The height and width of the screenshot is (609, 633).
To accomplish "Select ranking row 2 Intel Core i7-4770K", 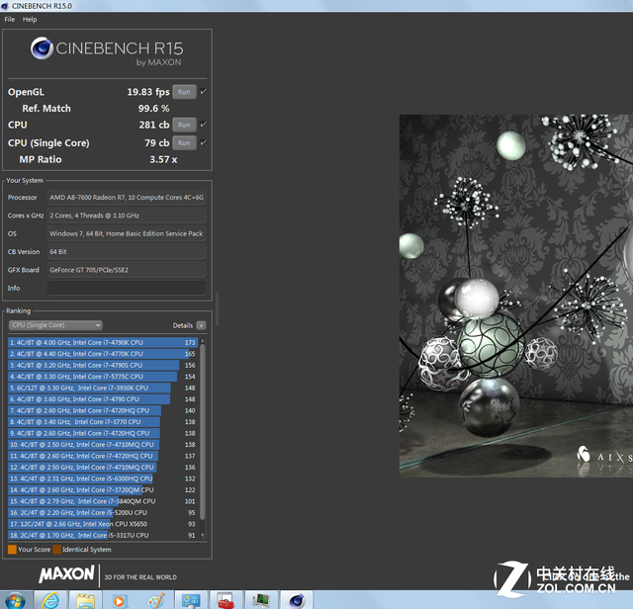I will coord(103,354).
